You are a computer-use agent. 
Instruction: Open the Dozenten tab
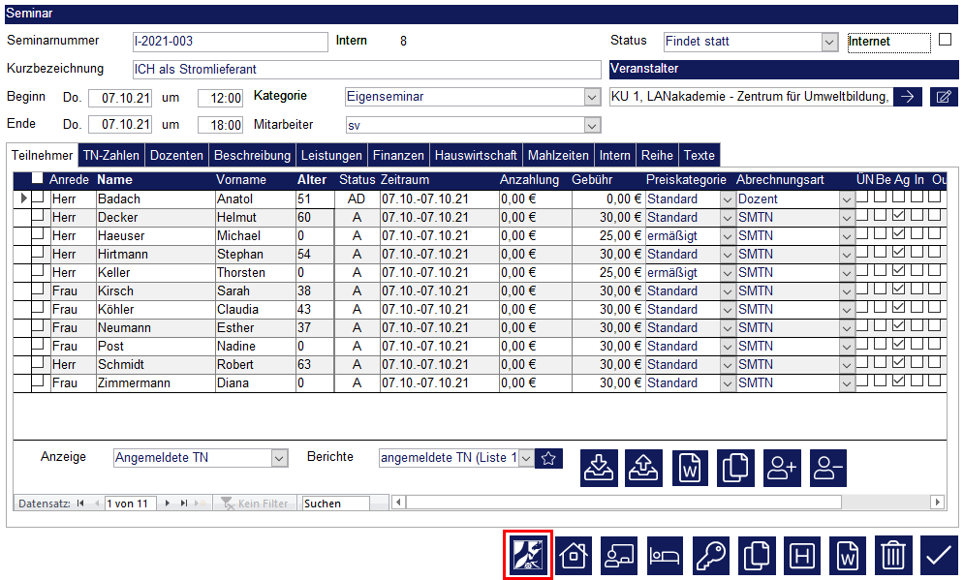point(176,156)
